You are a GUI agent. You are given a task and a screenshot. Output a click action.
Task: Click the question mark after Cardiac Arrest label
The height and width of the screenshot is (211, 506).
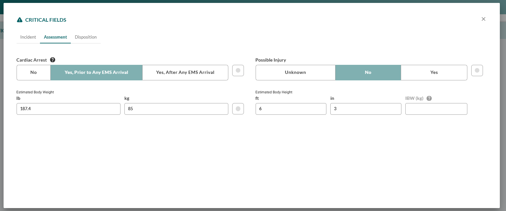[52, 60]
